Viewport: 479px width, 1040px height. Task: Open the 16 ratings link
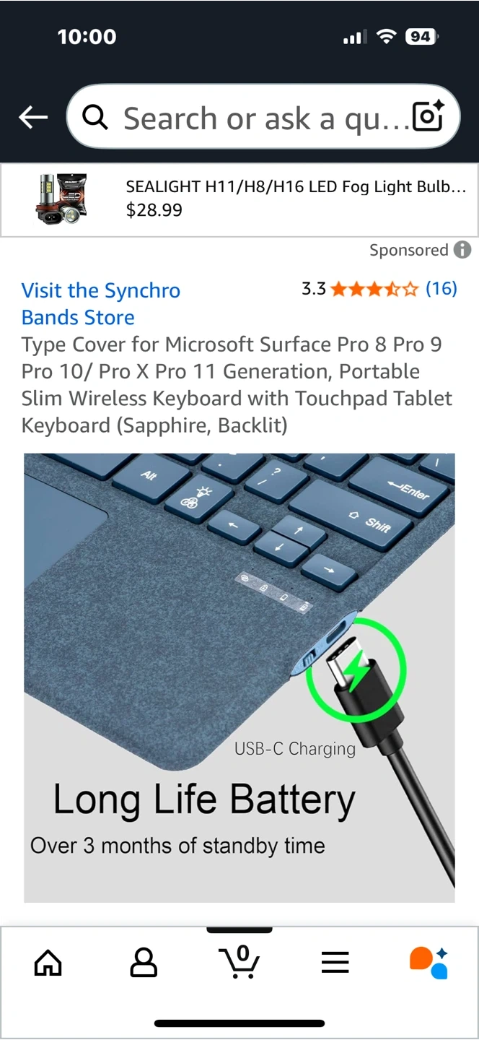[x=441, y=289]
